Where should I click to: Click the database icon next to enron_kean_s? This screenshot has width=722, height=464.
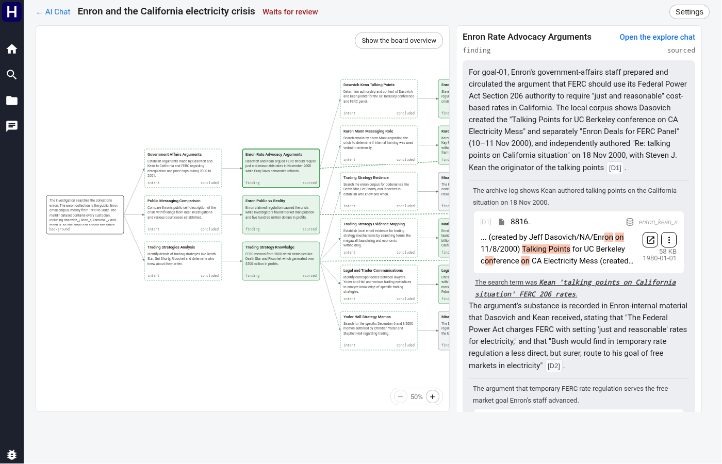(630, 222)
